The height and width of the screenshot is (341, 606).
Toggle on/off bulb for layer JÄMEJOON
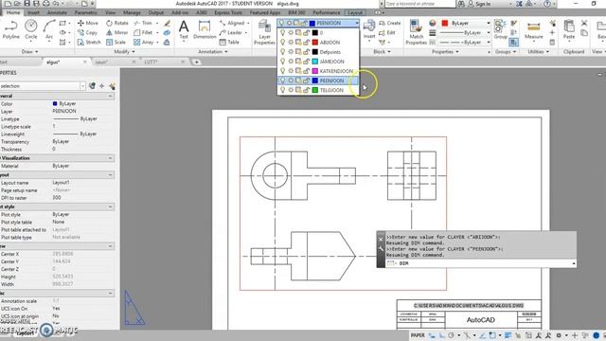282,62
